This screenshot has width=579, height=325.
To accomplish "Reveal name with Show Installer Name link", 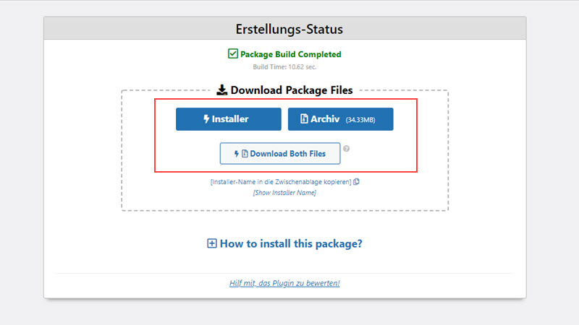I will pyautogui.click(x=284, y=193).
